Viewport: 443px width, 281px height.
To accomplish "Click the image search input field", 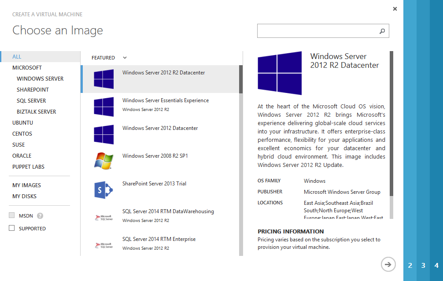I will (x=323, y=31).
